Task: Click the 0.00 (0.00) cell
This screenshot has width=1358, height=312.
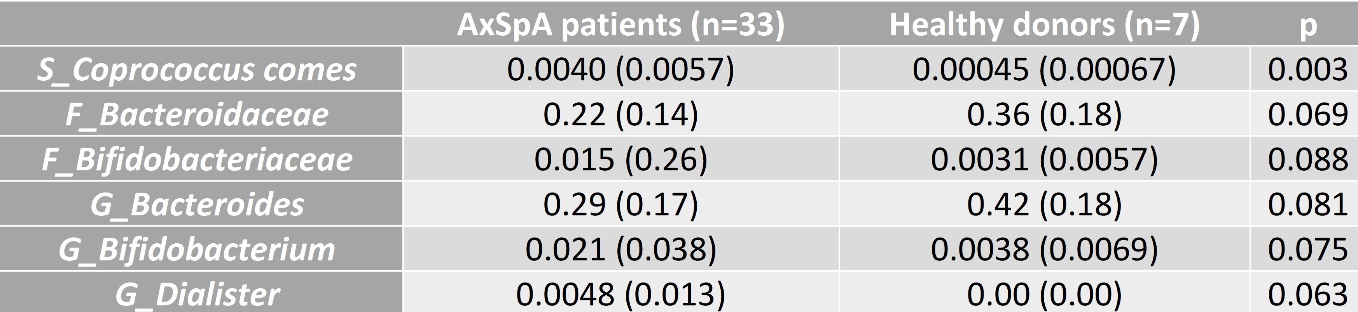Action: coord(1044,294)
